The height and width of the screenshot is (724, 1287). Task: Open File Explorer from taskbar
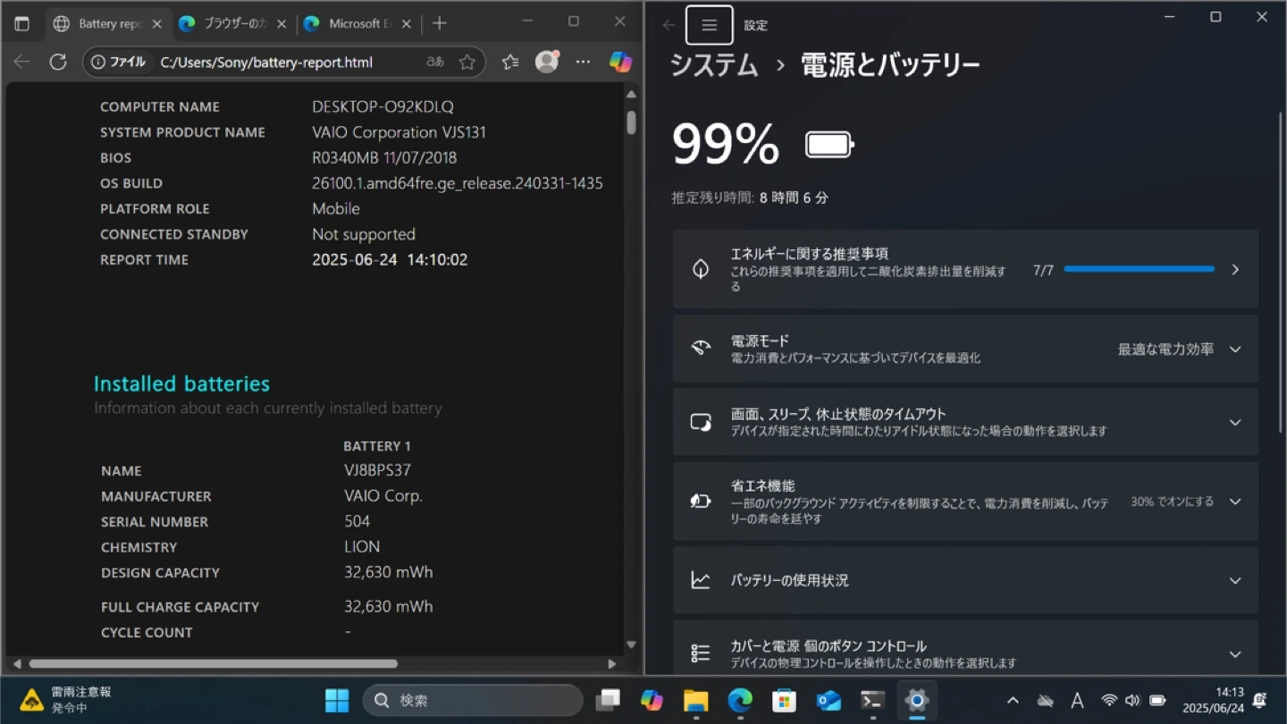pyautogui.click(x=695, y=701)
